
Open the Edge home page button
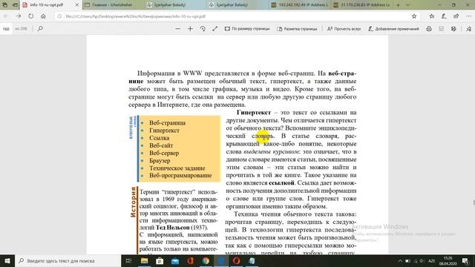point(43,16)
